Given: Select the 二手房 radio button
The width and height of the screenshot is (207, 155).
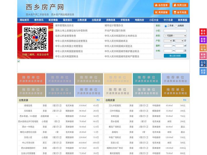Looking at the screenshot, I should [x=166, y=26].
